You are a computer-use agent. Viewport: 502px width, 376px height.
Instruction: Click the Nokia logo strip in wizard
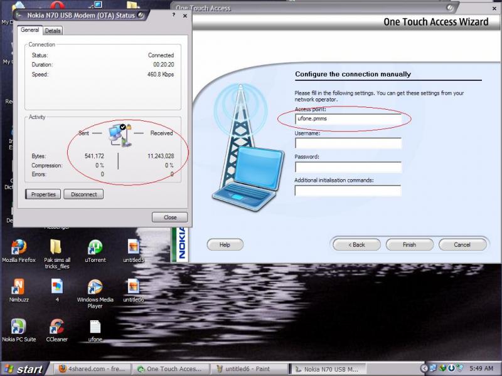[181, 244]
